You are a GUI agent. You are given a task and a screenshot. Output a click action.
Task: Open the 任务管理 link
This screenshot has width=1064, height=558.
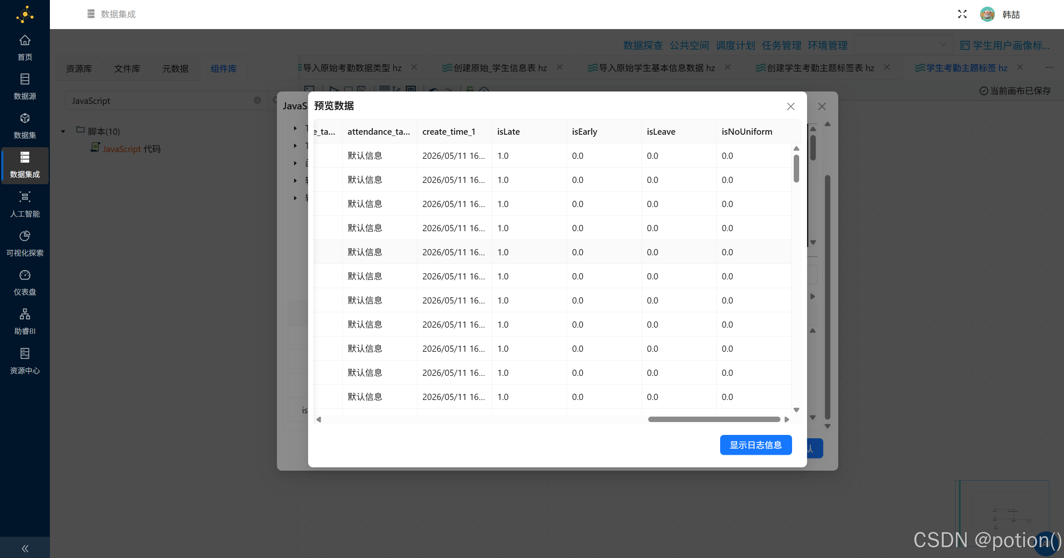pos(781,45)
